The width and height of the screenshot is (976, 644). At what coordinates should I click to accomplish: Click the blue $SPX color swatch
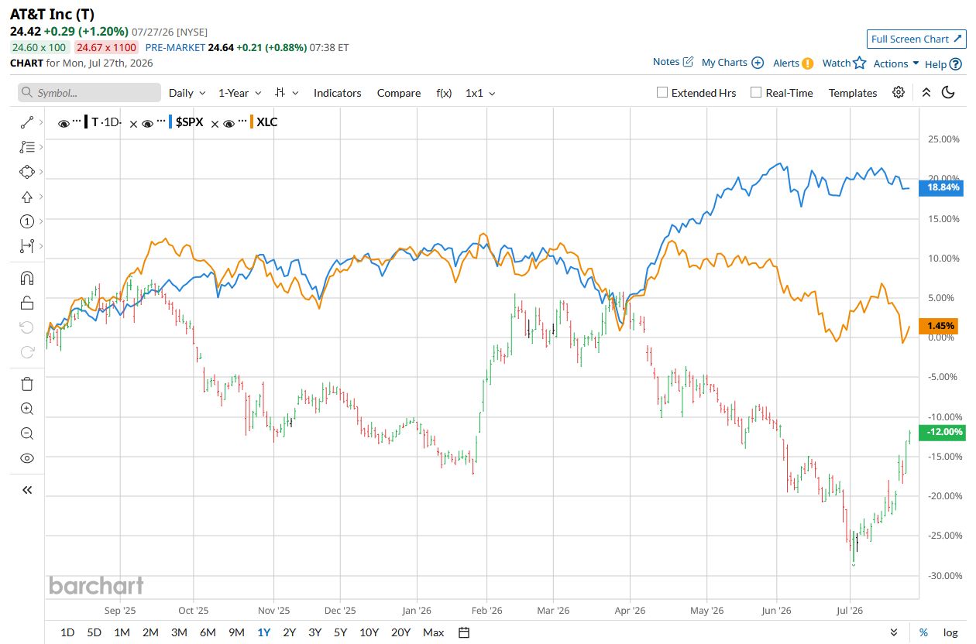click(x=170, y=122)
